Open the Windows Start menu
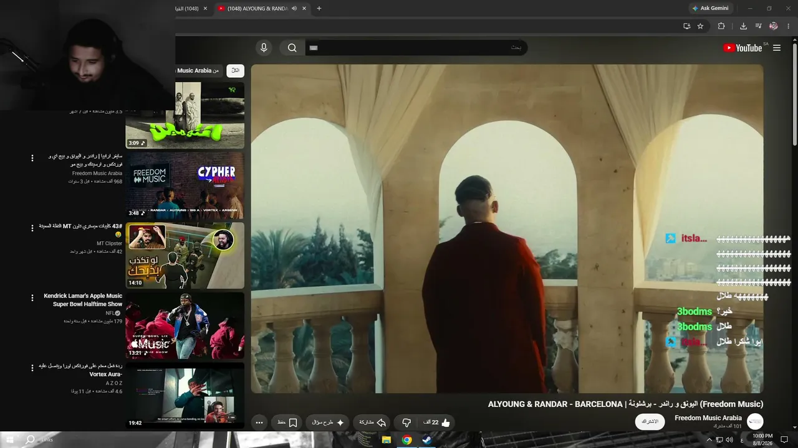This screenshot has height=448, width=798. [10, 439]
